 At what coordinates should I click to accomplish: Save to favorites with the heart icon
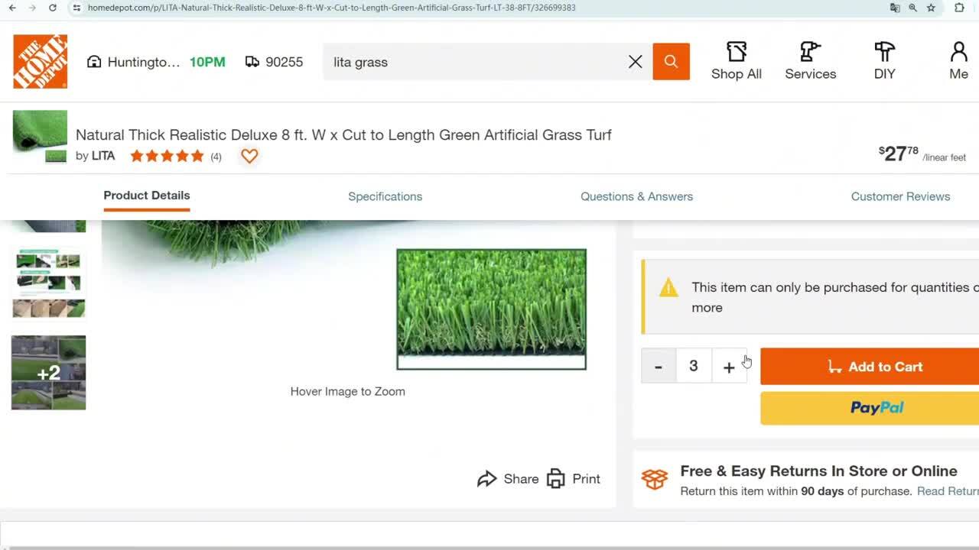pyautogui.click(x=249, y=156)
